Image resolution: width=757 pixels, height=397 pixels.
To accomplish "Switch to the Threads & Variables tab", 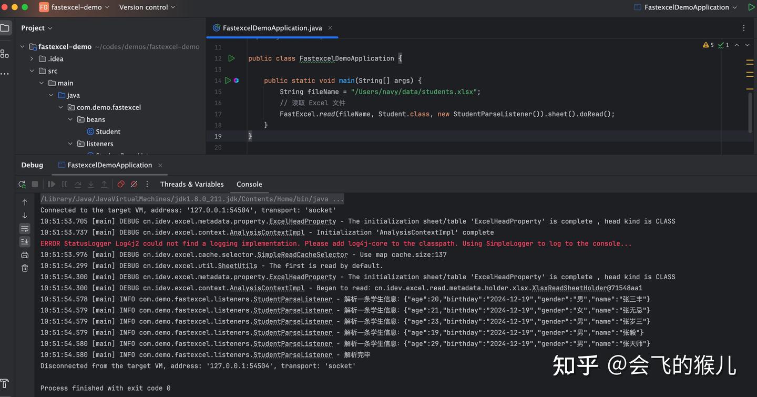I will tap(192, 184).
